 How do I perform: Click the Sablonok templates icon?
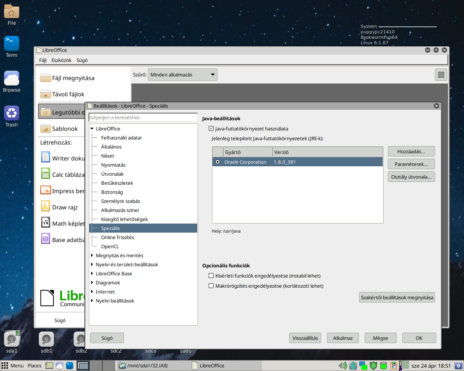(46, 128)
